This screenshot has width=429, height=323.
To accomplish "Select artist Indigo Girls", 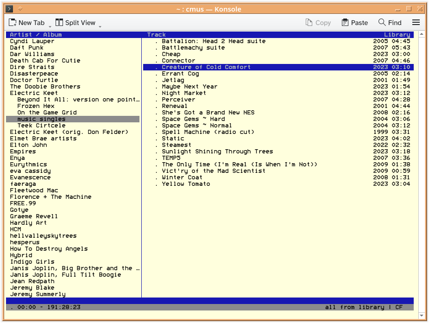I will point(73,262).
